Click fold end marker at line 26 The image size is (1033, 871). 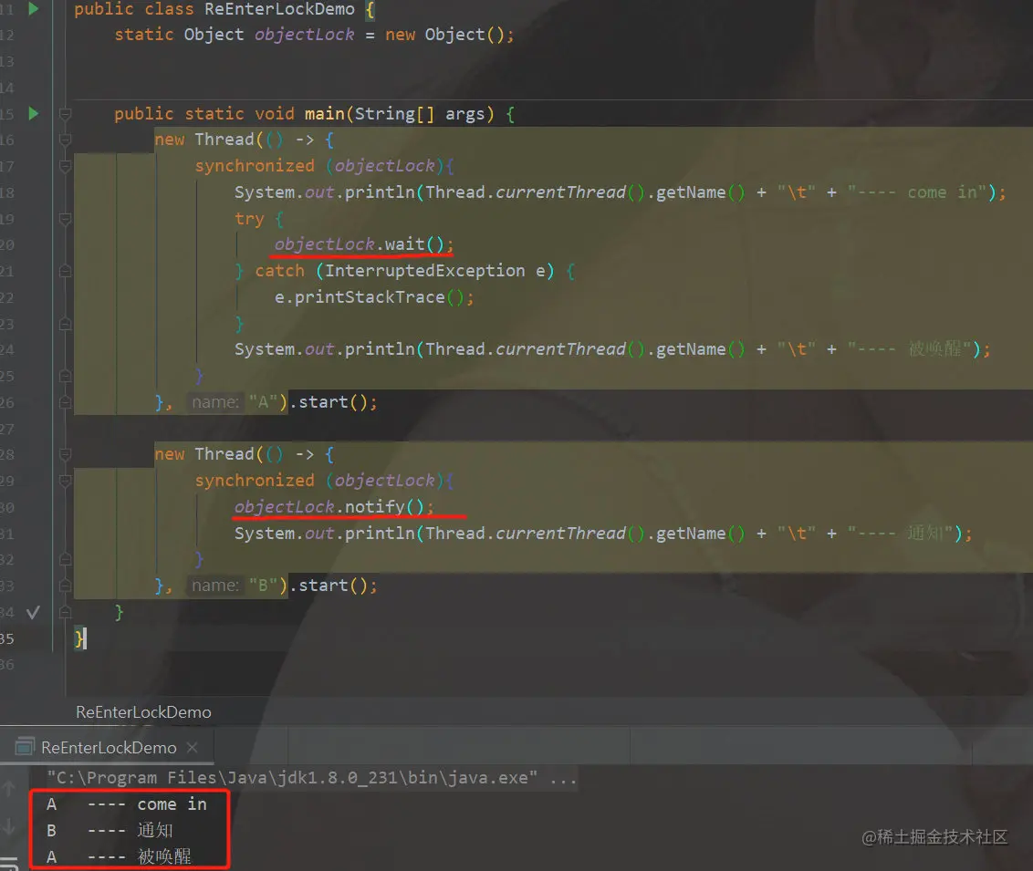click(x=65, y=402)
